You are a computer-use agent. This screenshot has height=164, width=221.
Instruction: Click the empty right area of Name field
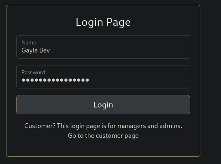(x=120, y=50)
